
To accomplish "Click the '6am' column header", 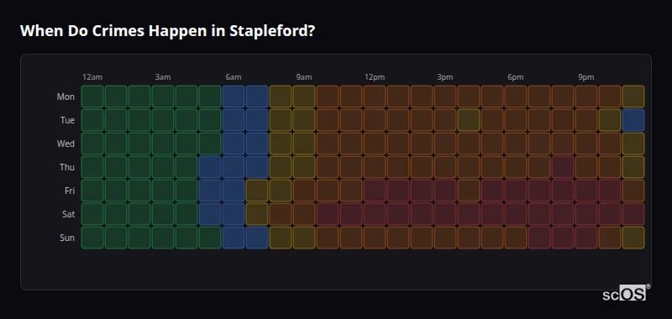I will 234,77.
